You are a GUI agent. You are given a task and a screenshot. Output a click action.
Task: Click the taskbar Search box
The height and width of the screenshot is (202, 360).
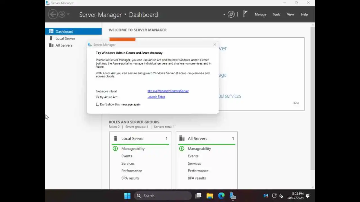[x=163, y=196]
